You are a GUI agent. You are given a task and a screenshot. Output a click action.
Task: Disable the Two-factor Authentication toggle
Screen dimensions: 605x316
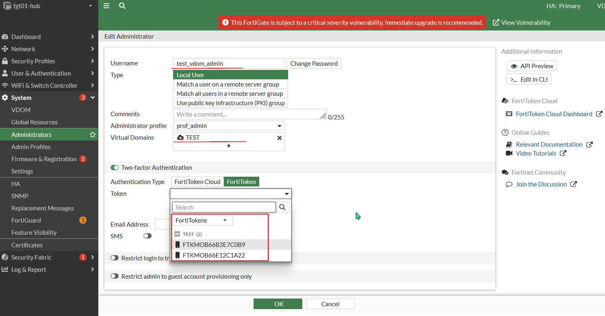coord(115,167)
